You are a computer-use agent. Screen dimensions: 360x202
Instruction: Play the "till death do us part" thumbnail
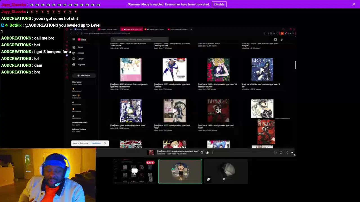(218, 70)
